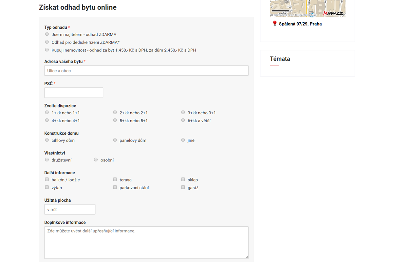
Task: Click the 'Doplňkové informace' text area
Action: tap(146, 242)
